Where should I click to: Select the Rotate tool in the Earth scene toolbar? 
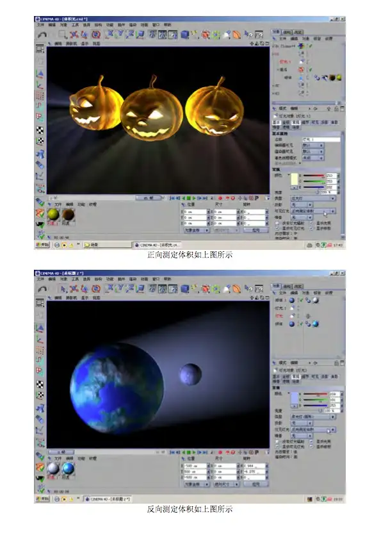click(96, 289)
